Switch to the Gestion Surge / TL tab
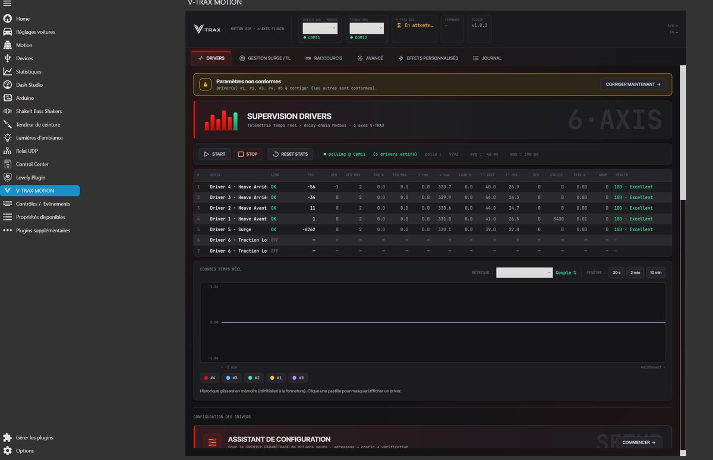 pos(265,58)
